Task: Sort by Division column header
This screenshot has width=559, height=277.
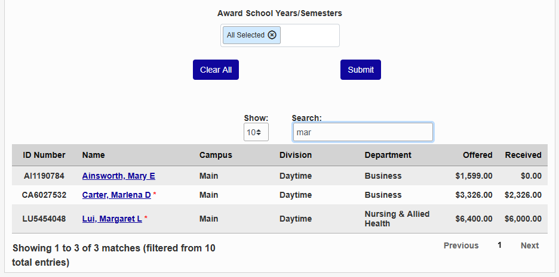Action: tap(296, 155)
